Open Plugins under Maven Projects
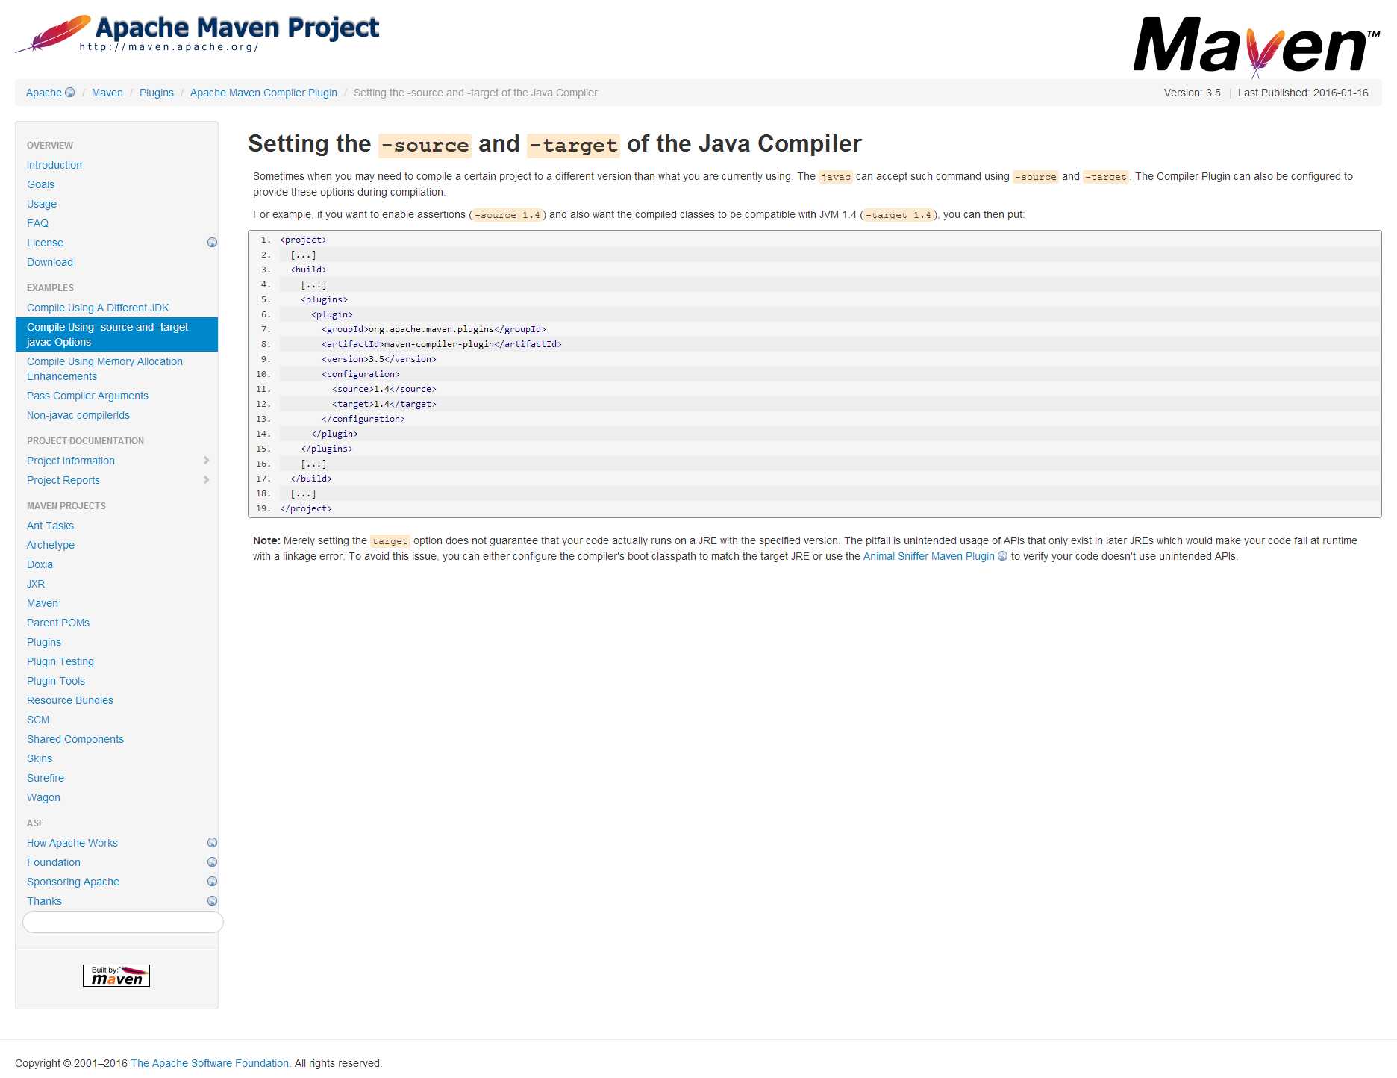This screenshot has height=1078, width=1397. (44, 642)
